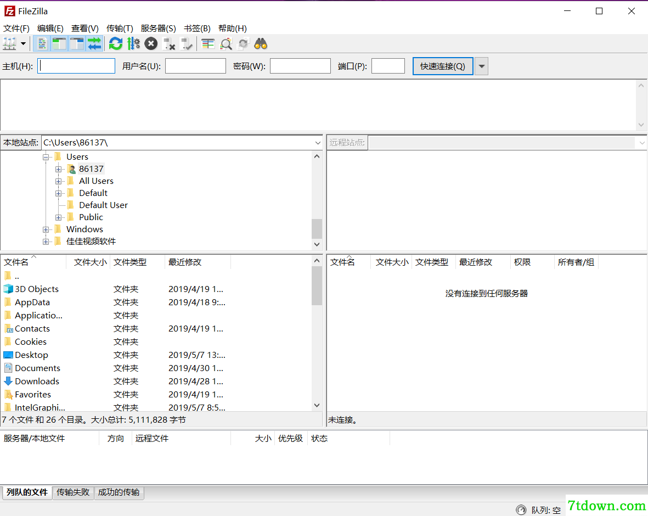Open the 编辑(E) menu

[50, 28]
